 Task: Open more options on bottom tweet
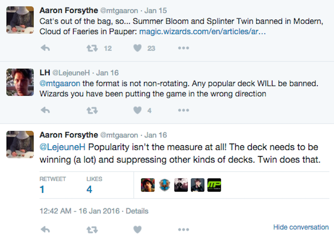(183, 229)
